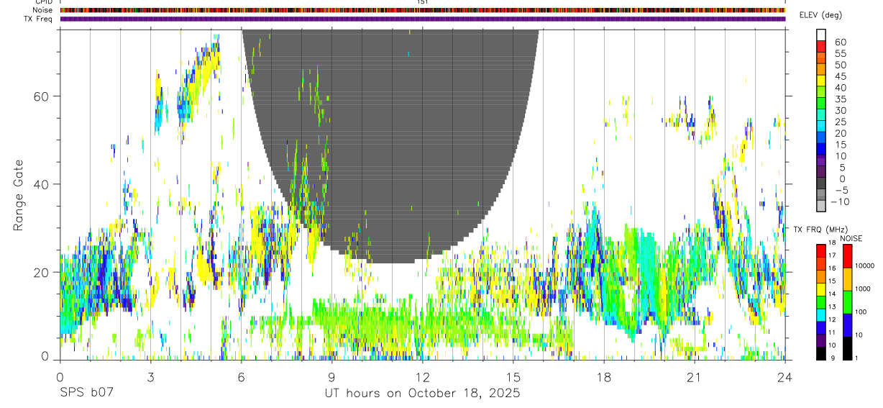Click TX FRQ scale label '11'
This screenshot has height=408, width=883.
832,332
